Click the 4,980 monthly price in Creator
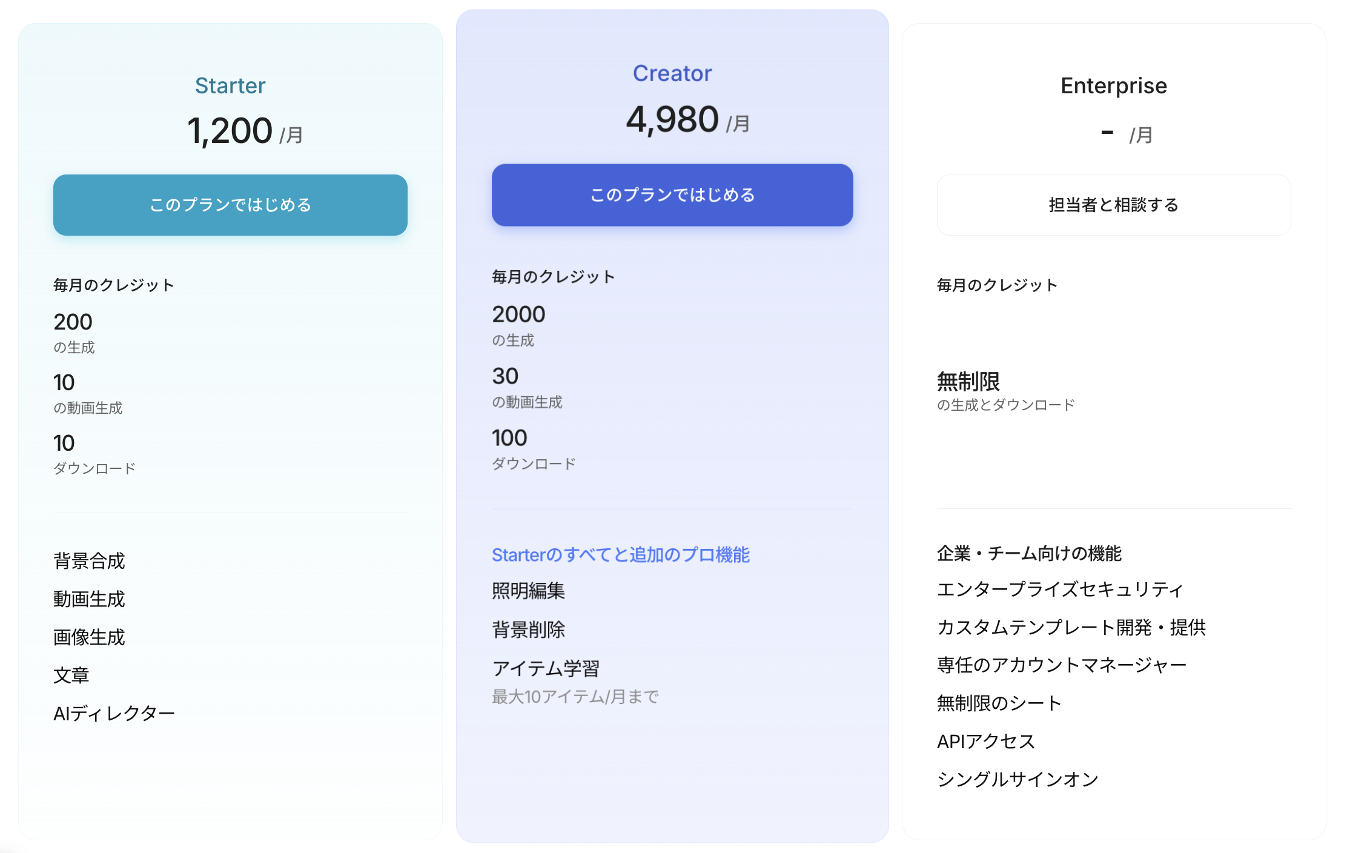This screenshot has width=1347, height=853. (x=672, y=119)
